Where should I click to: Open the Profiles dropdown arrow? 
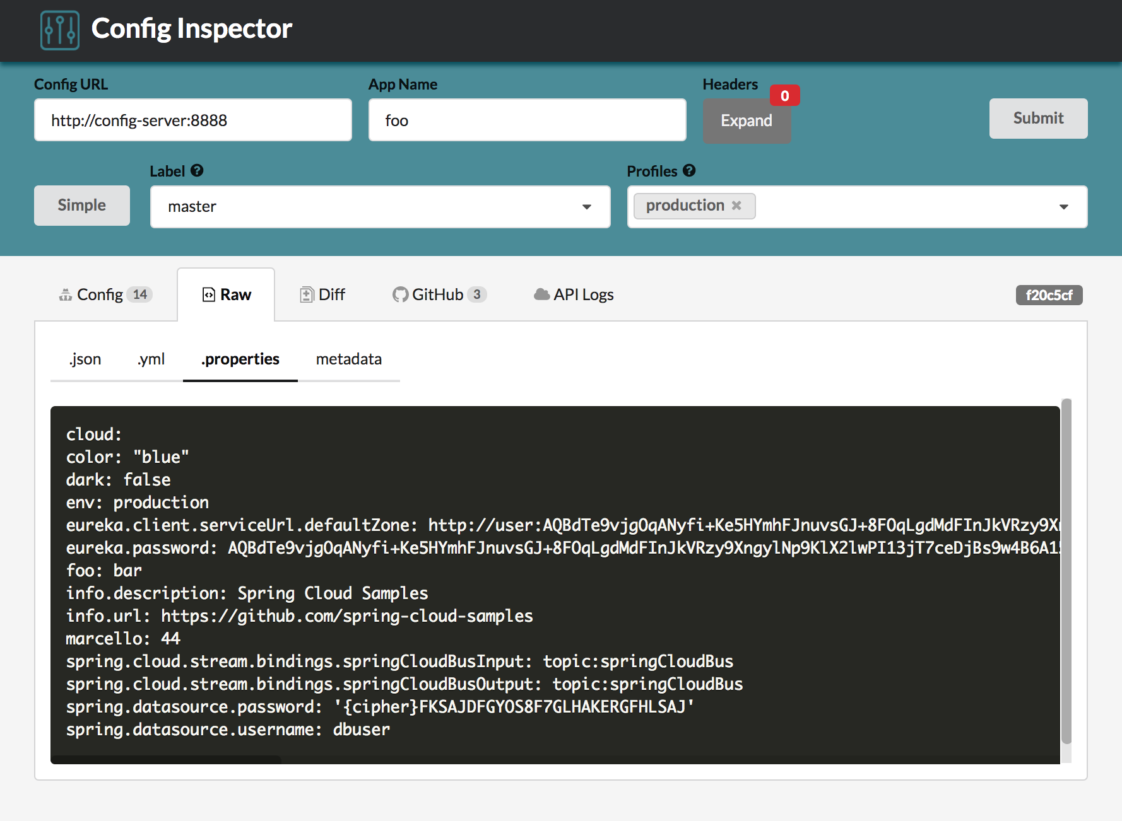coord(1064,207)
